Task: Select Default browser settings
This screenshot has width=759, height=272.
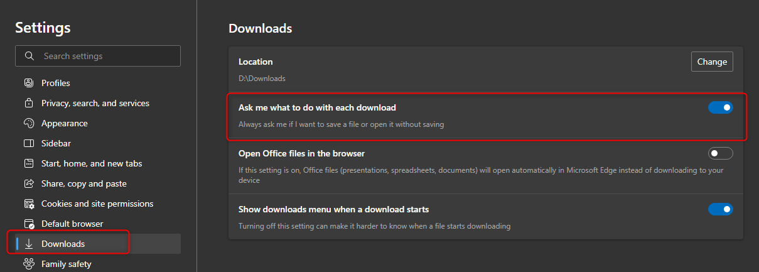Action: point(98,224)
